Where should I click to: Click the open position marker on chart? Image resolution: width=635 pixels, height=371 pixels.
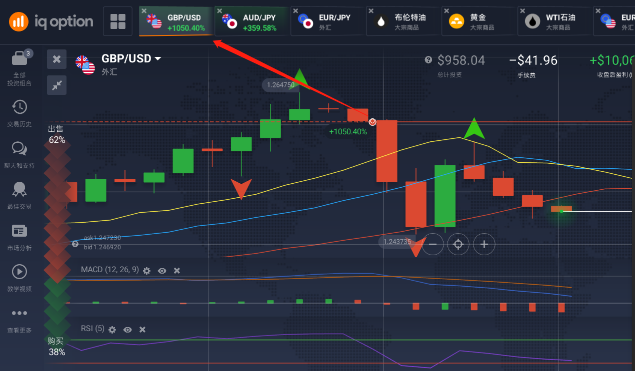[x=372, y=122]
